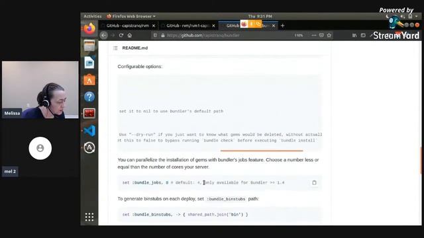Open the Files app in the dock

(x=89, y=46)
